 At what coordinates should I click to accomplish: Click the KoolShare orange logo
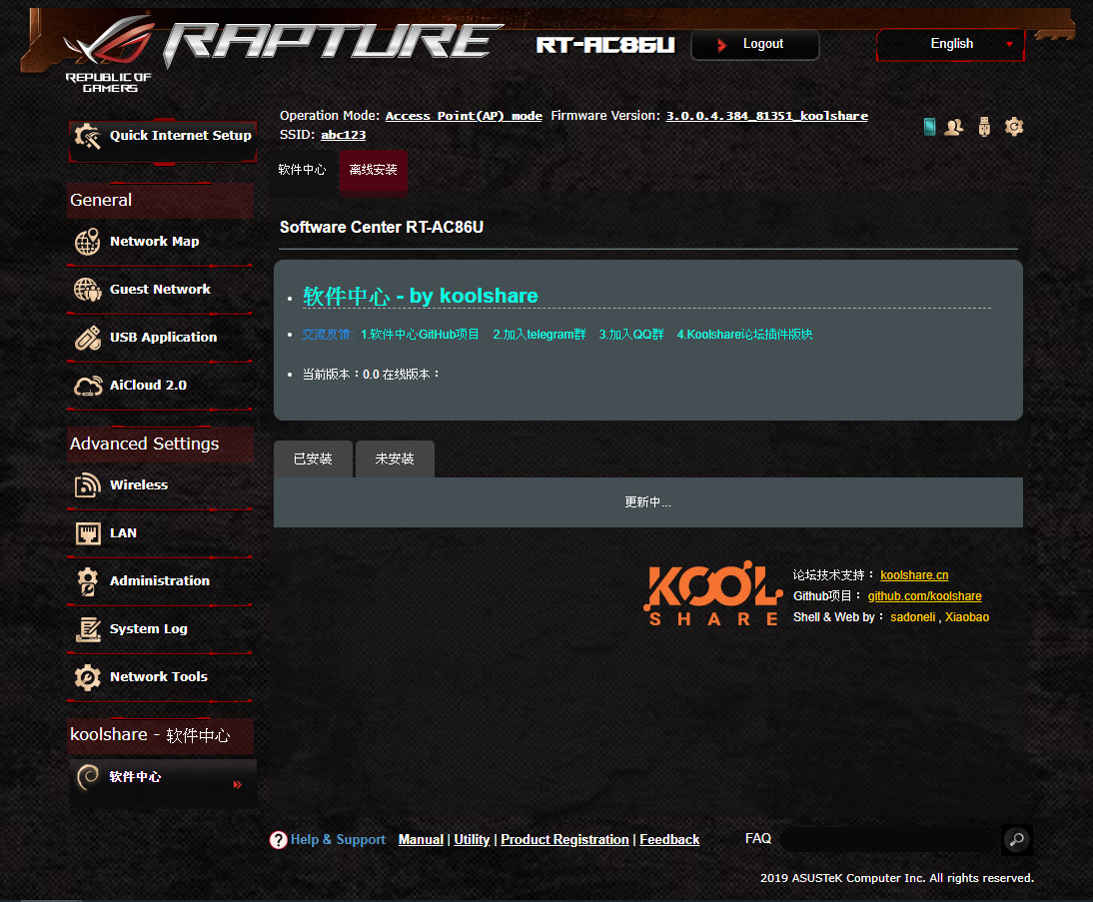click(x=712, y=594)
